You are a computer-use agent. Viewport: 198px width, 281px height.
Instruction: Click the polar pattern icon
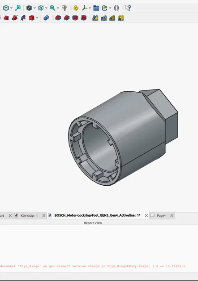pyautogui.click(x=112, y=18)
